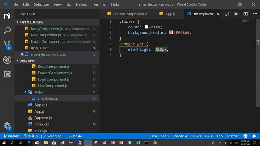Click errors and warnings count in status bar

coord(30,136)
